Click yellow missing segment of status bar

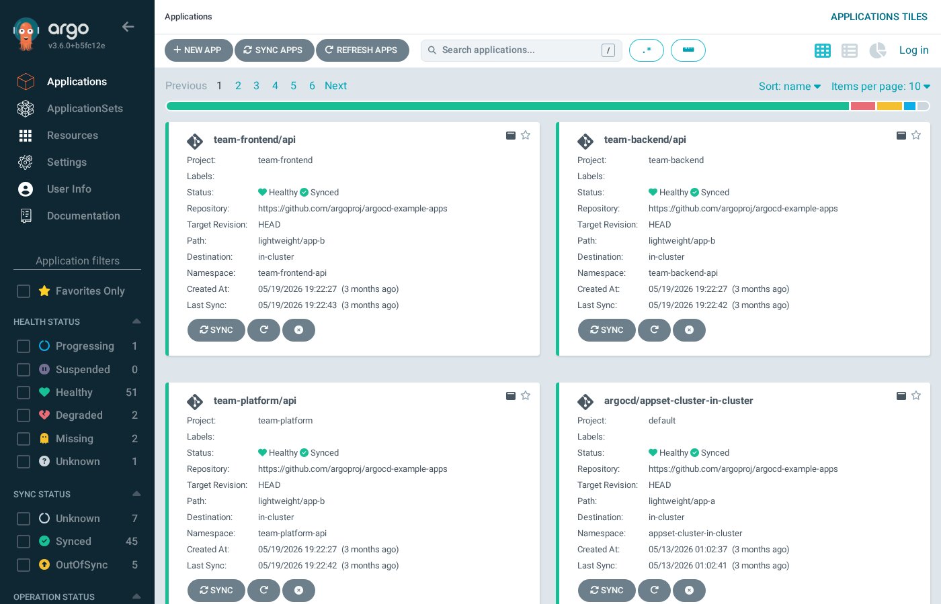[x=889, y=106]
